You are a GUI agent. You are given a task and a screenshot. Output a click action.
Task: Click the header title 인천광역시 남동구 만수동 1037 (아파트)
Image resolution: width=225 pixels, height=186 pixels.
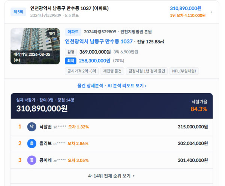click(69, 8)
